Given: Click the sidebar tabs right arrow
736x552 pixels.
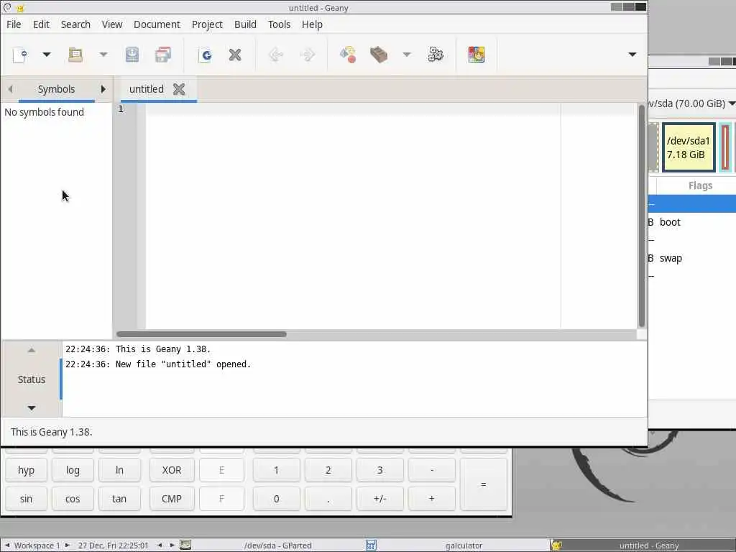Looking at the screenshot, I should tap(103, 89).
